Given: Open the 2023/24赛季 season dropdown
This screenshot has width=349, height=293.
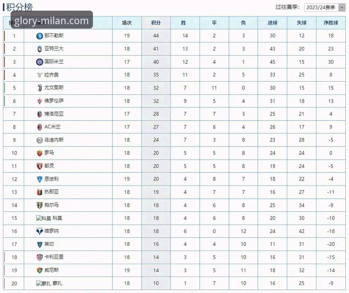Looking at the screenshot, I should 324,7.
